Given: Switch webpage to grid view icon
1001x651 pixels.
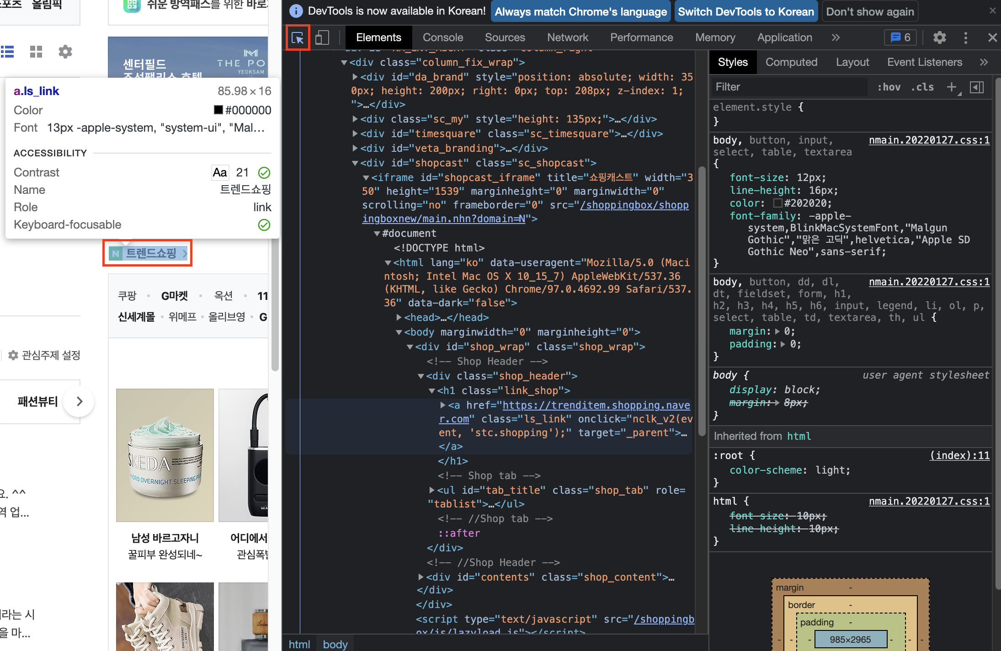Looking at the screenshot, I should (x=36, y=52).
